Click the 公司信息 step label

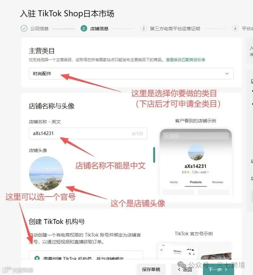coord(39,29)
